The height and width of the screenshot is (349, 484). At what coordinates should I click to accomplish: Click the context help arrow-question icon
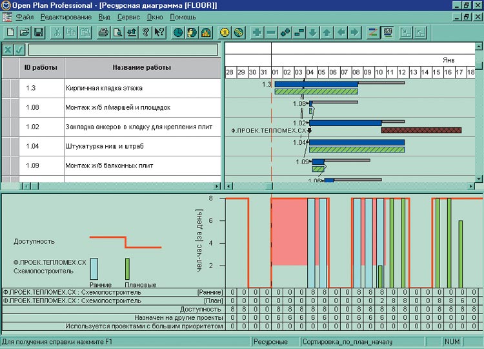[159, 32]
